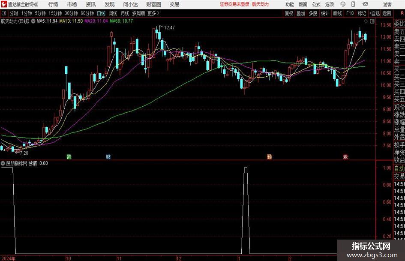Click +自选 to add to watchlist
Screen dimensions: 405x261
point(375,13)
